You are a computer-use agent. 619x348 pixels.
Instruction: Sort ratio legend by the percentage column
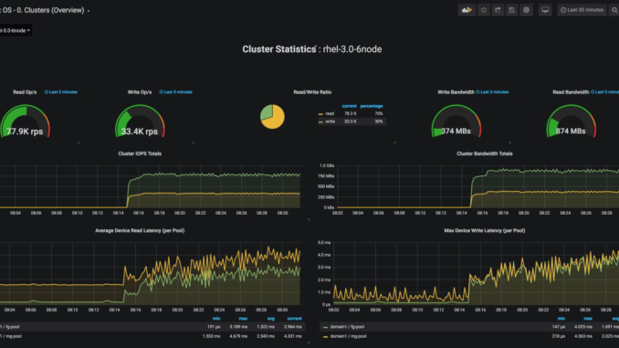click(372, 106)
